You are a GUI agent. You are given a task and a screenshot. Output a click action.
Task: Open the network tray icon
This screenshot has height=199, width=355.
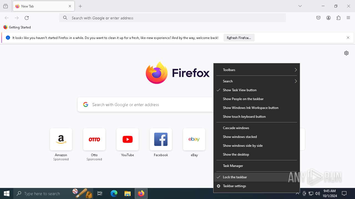(311, 193)
